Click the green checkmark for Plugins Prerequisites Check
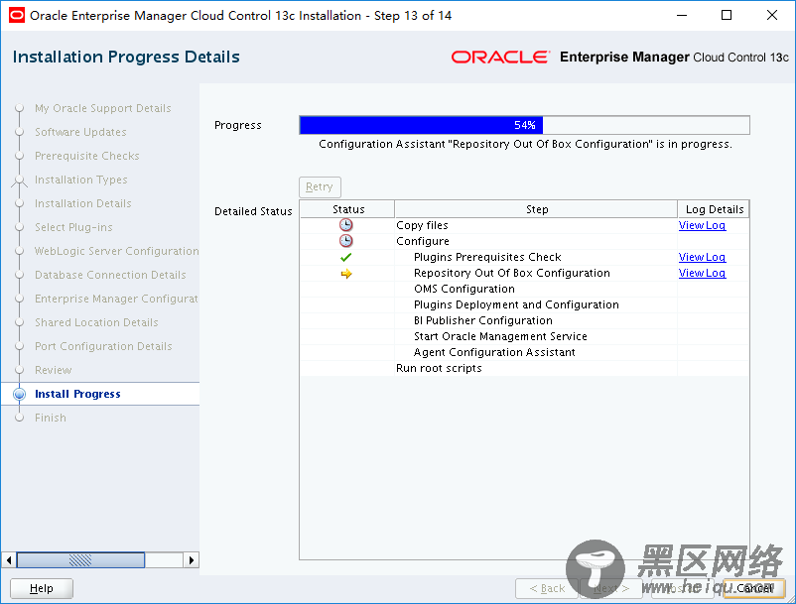This screenshot has width=796, height=604. coord(346,257)
